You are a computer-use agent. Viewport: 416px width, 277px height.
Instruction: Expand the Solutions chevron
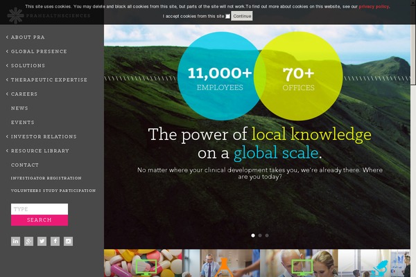coord(7,66)
